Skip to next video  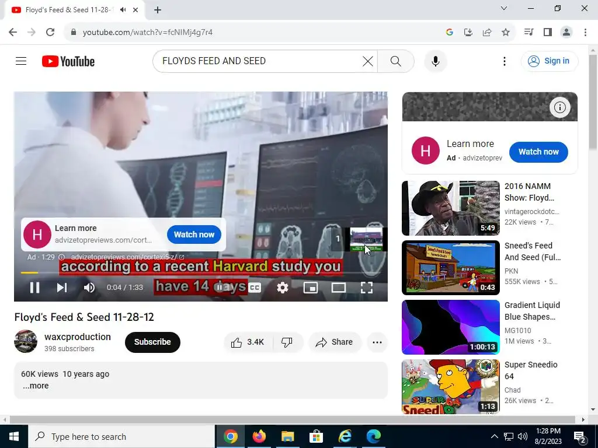tap(62, 288)
